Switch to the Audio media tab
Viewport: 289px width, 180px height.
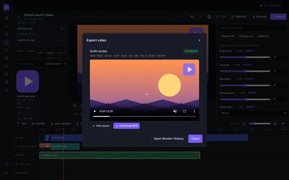(41, 53)
